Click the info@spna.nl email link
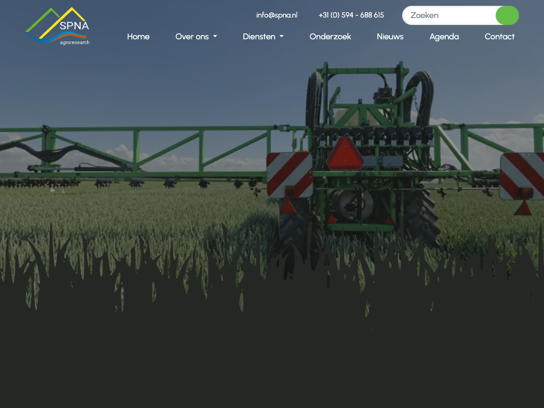Viewport: 544px width, 408px height. [x=277, y=15]
